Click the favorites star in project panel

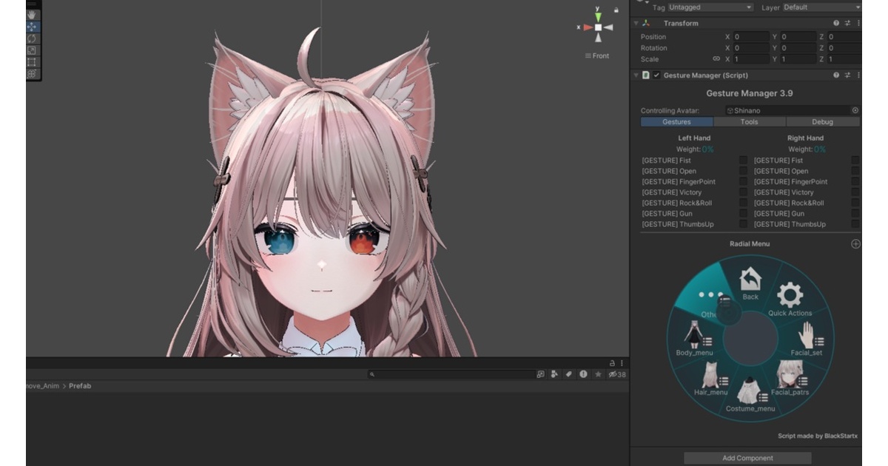point(598,374)
